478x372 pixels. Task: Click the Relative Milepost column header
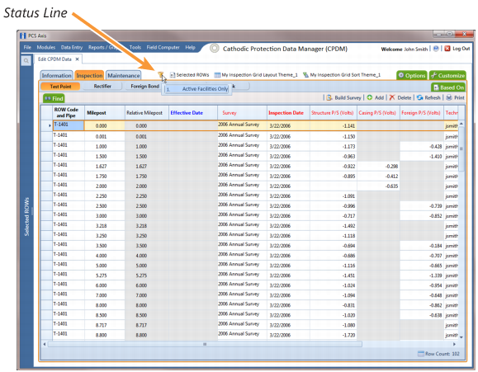pos(147,113)
